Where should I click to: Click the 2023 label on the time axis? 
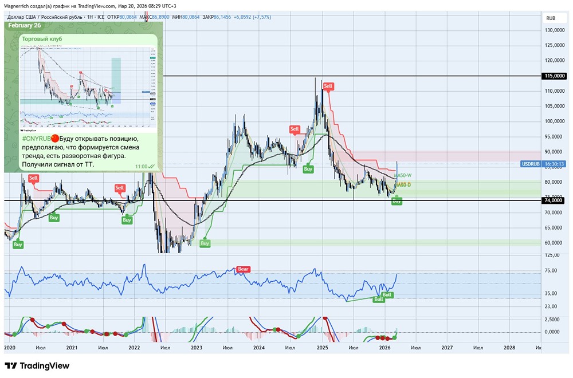click(x=197, y=348)
